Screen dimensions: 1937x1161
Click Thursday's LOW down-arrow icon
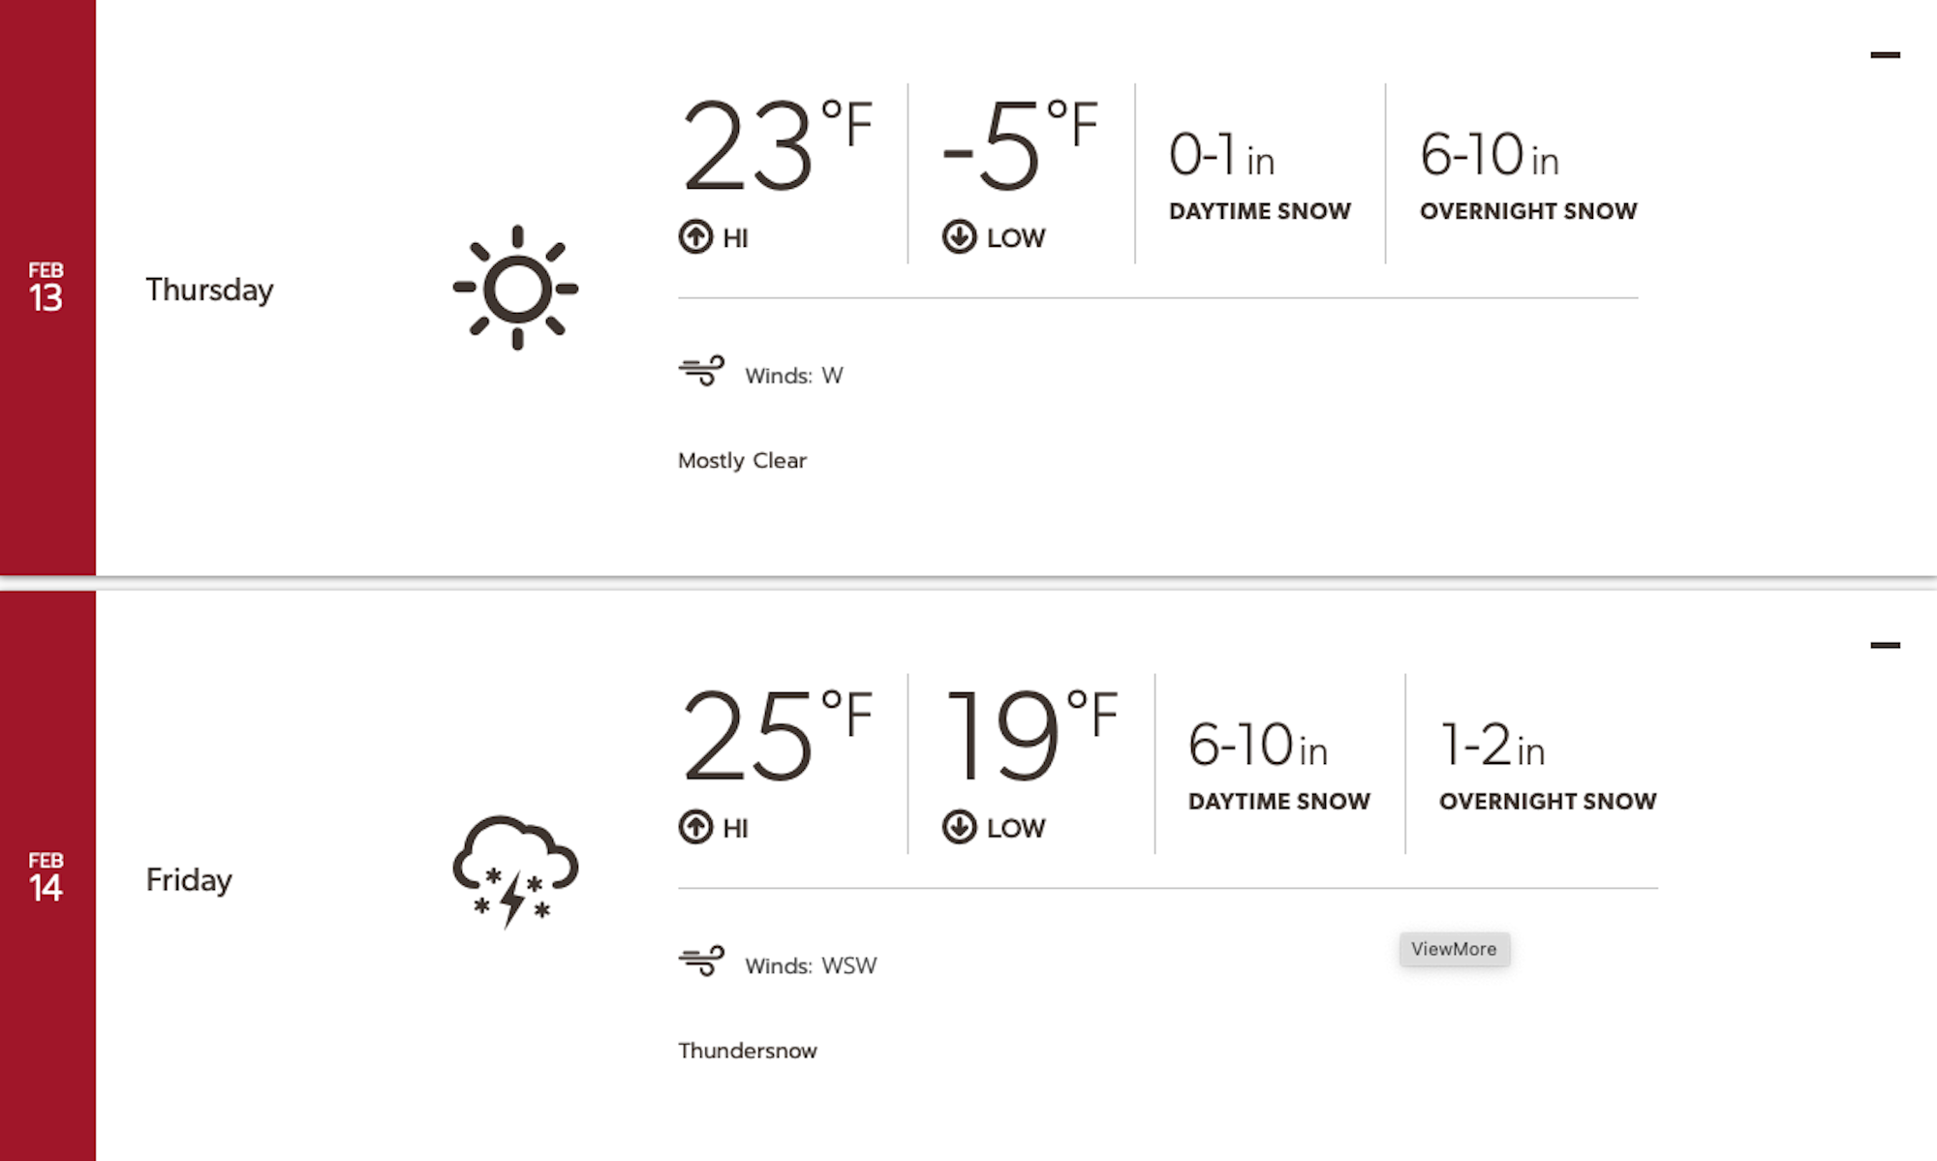959,237
